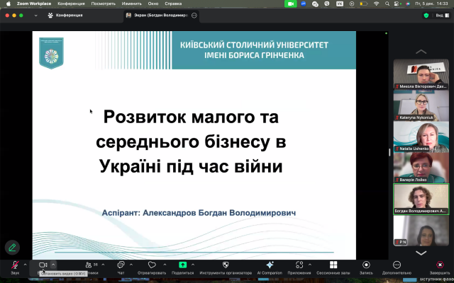Image resolution: width=454 pixels, height=283 pixels.
Task: Open the Чат panel
Action: point(121,265)
